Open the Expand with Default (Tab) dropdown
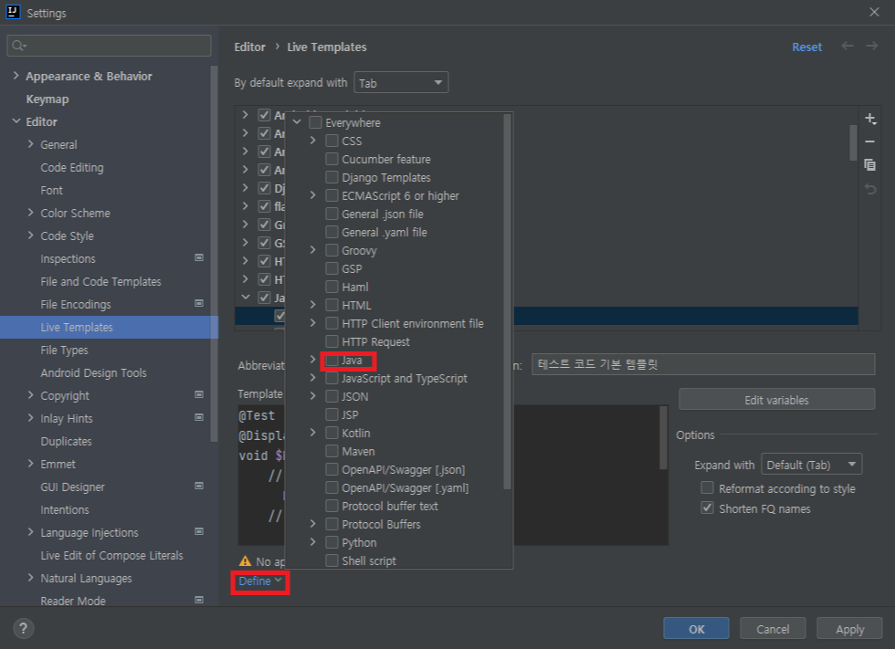 [x=811, y=465]
